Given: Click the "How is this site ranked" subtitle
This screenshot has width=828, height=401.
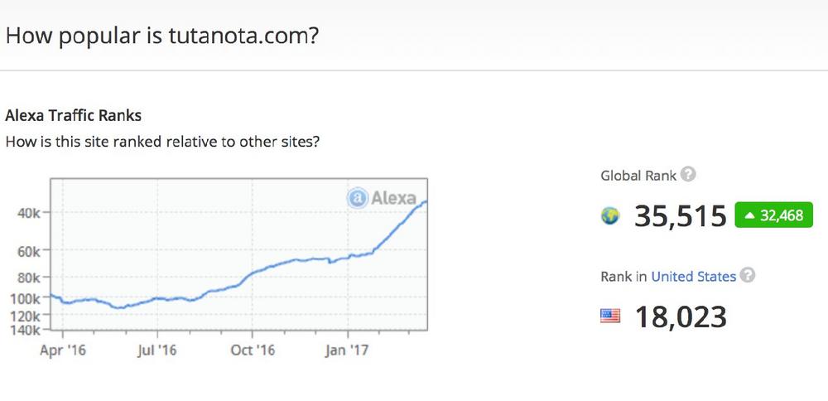Looking at the screenshot, I should (162, 141).
